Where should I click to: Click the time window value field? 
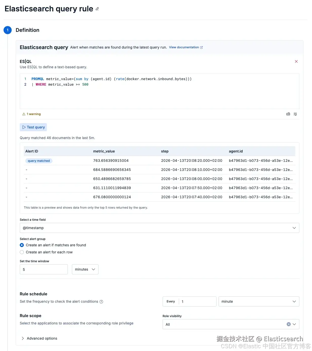click(44, 269)
